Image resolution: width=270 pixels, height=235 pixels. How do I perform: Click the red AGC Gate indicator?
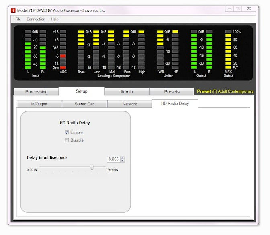63,68
